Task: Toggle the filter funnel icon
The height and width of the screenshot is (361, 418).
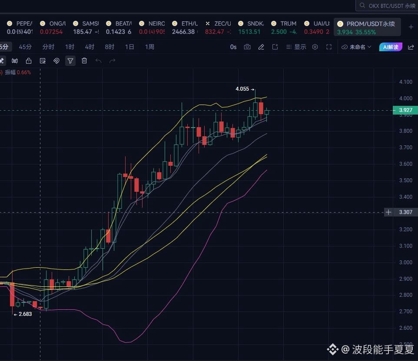Action: point(70,61)
